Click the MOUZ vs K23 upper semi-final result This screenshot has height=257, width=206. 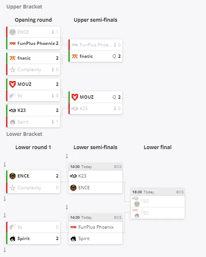pyautogui.click(x=95, y=103)
